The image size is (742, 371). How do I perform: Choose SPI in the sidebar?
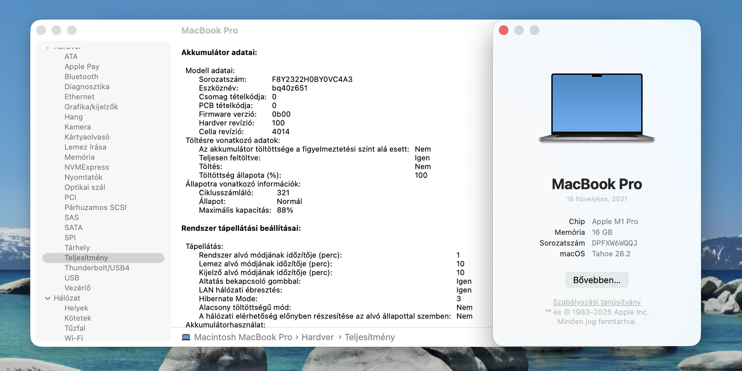[x=70, y=238]
